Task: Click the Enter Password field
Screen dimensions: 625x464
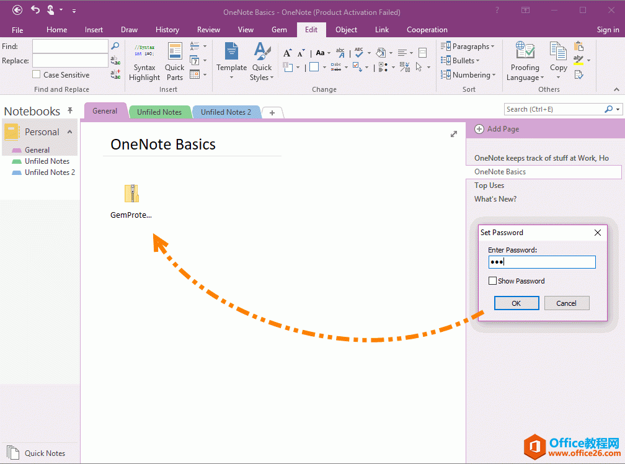Action: click(x=542, y=262)
